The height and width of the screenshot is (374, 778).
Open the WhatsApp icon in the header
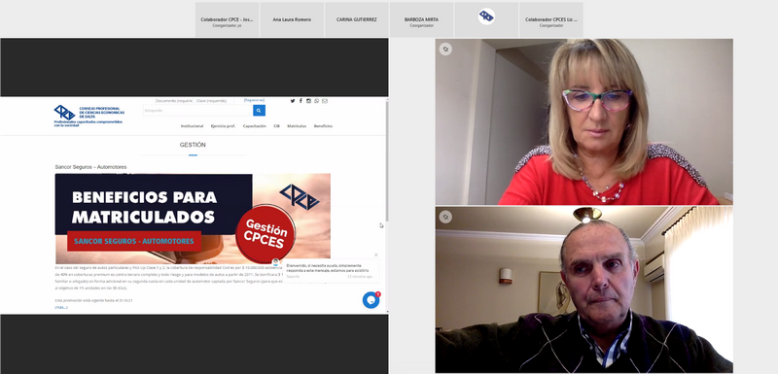(x=317, y=101)
